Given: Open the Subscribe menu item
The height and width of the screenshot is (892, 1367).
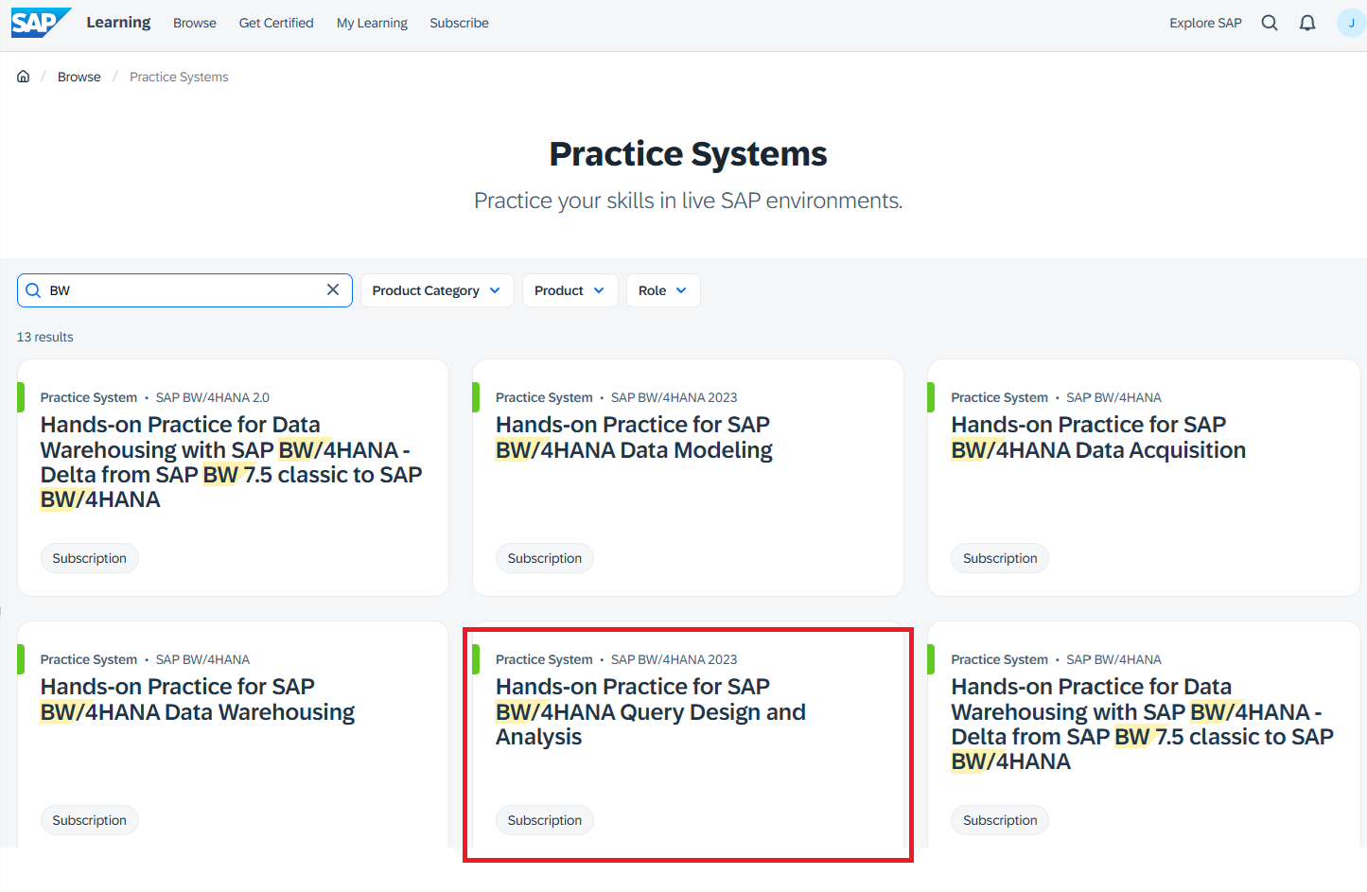Looking at the screenshot, I should (459, 23).
